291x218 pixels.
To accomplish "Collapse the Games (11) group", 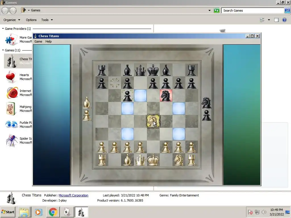I will pyautogui.click(x=3, y=50).
